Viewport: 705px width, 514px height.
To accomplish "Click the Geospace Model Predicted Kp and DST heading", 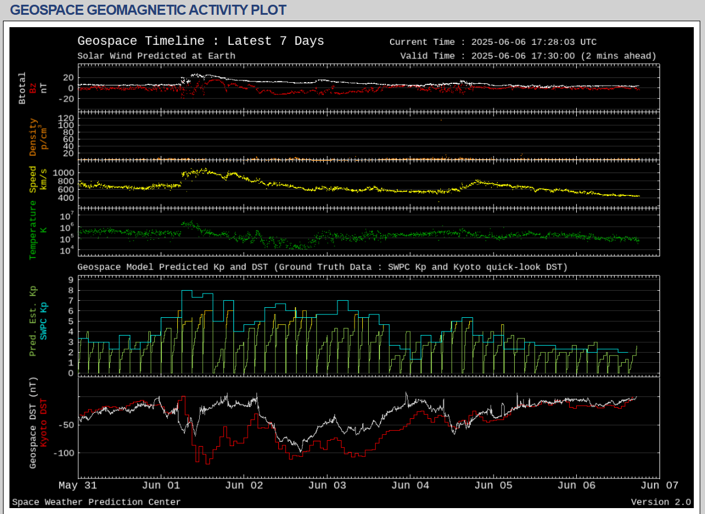I will [322, 267].
